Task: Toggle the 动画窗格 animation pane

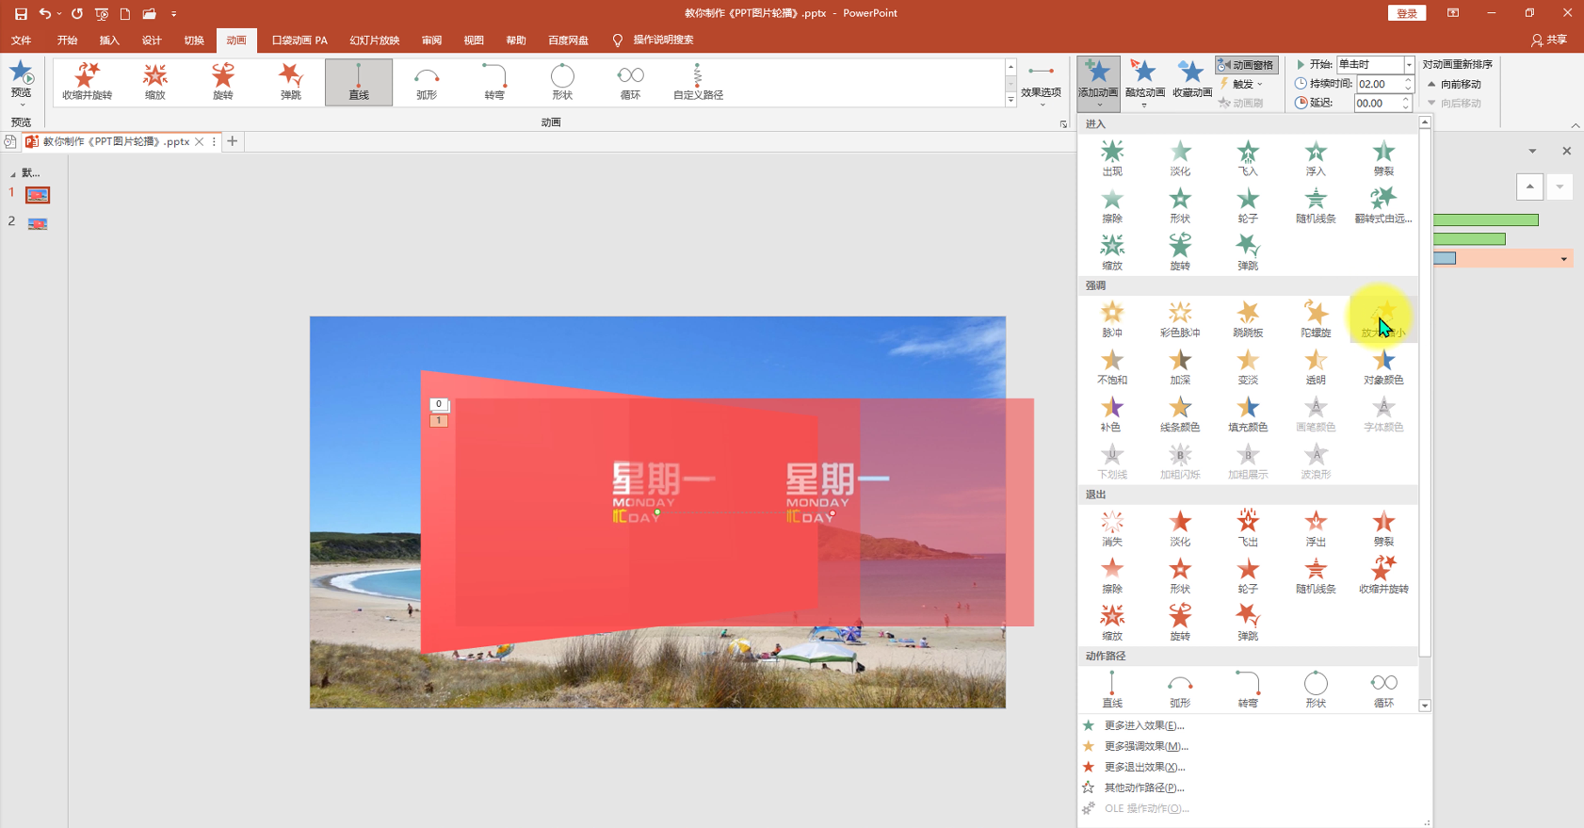Action: (x=1246, y=65)
